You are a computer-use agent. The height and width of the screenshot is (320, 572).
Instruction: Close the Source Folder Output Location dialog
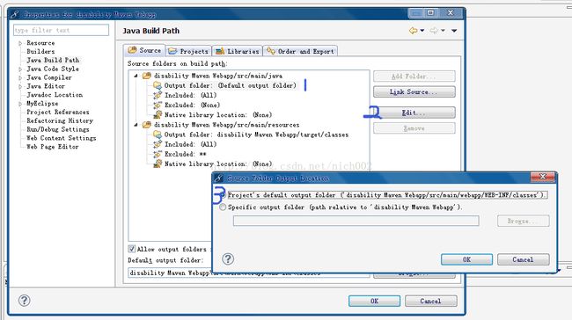pyautogui.click(x=542, y=177)
